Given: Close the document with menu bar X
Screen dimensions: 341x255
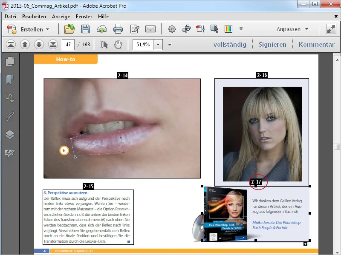Looking at the screenshot, I should coord(336,16).
